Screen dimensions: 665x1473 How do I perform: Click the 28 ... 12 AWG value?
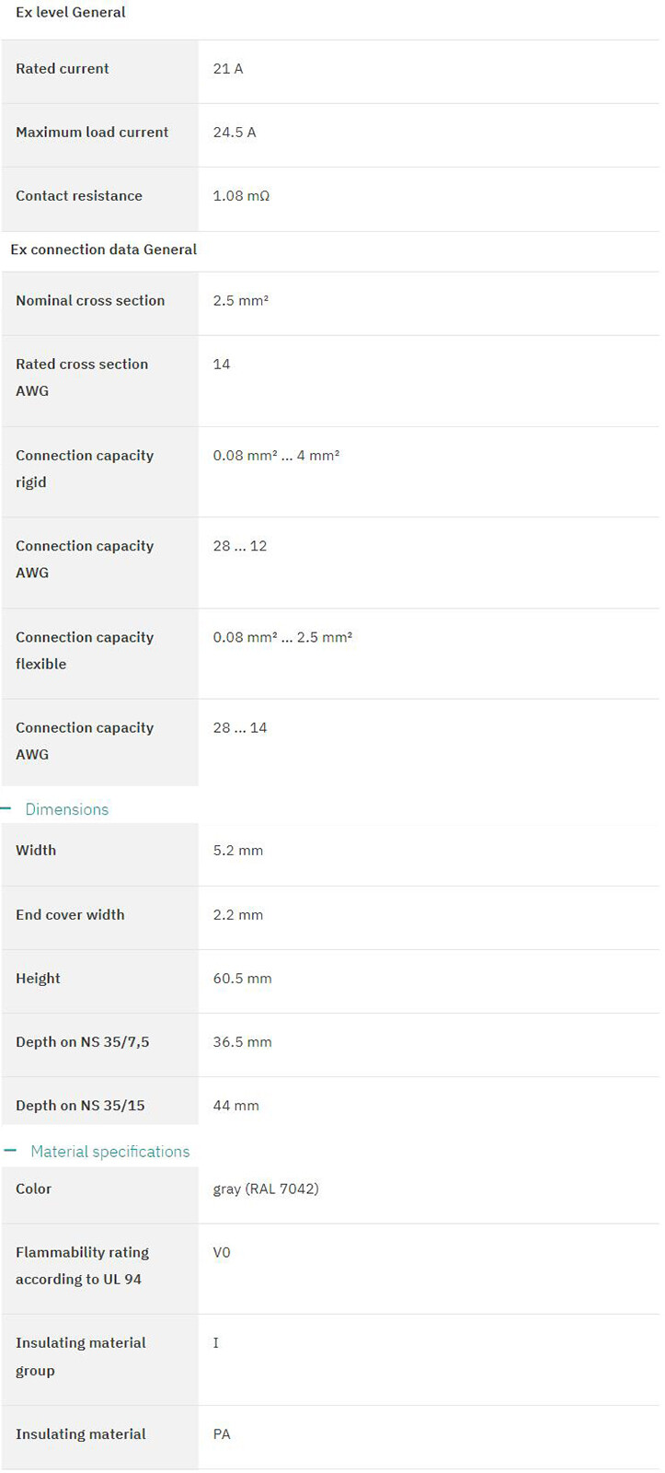click(240, 546)
